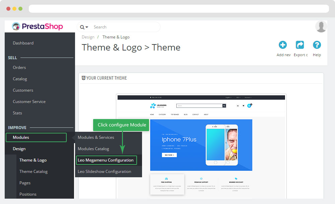Open Pages submenu item
Image resolution: width=335 pixels, height=204 pixels.
(x=25, y=183)
